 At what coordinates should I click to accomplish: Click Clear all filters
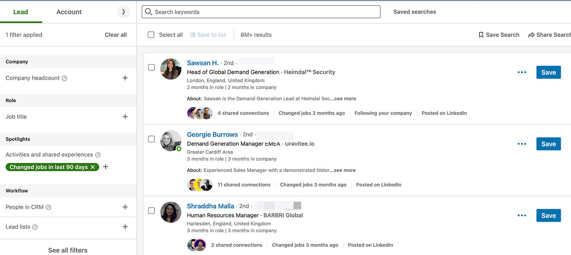click(x=116, y=35)
